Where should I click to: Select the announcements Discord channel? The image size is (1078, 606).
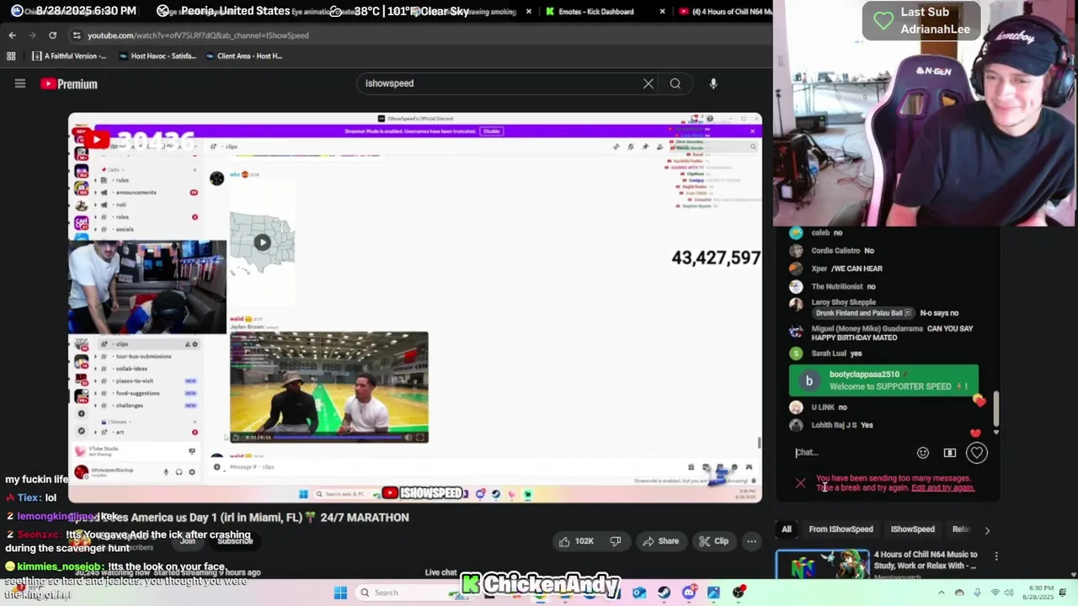(x=136, y=192)
